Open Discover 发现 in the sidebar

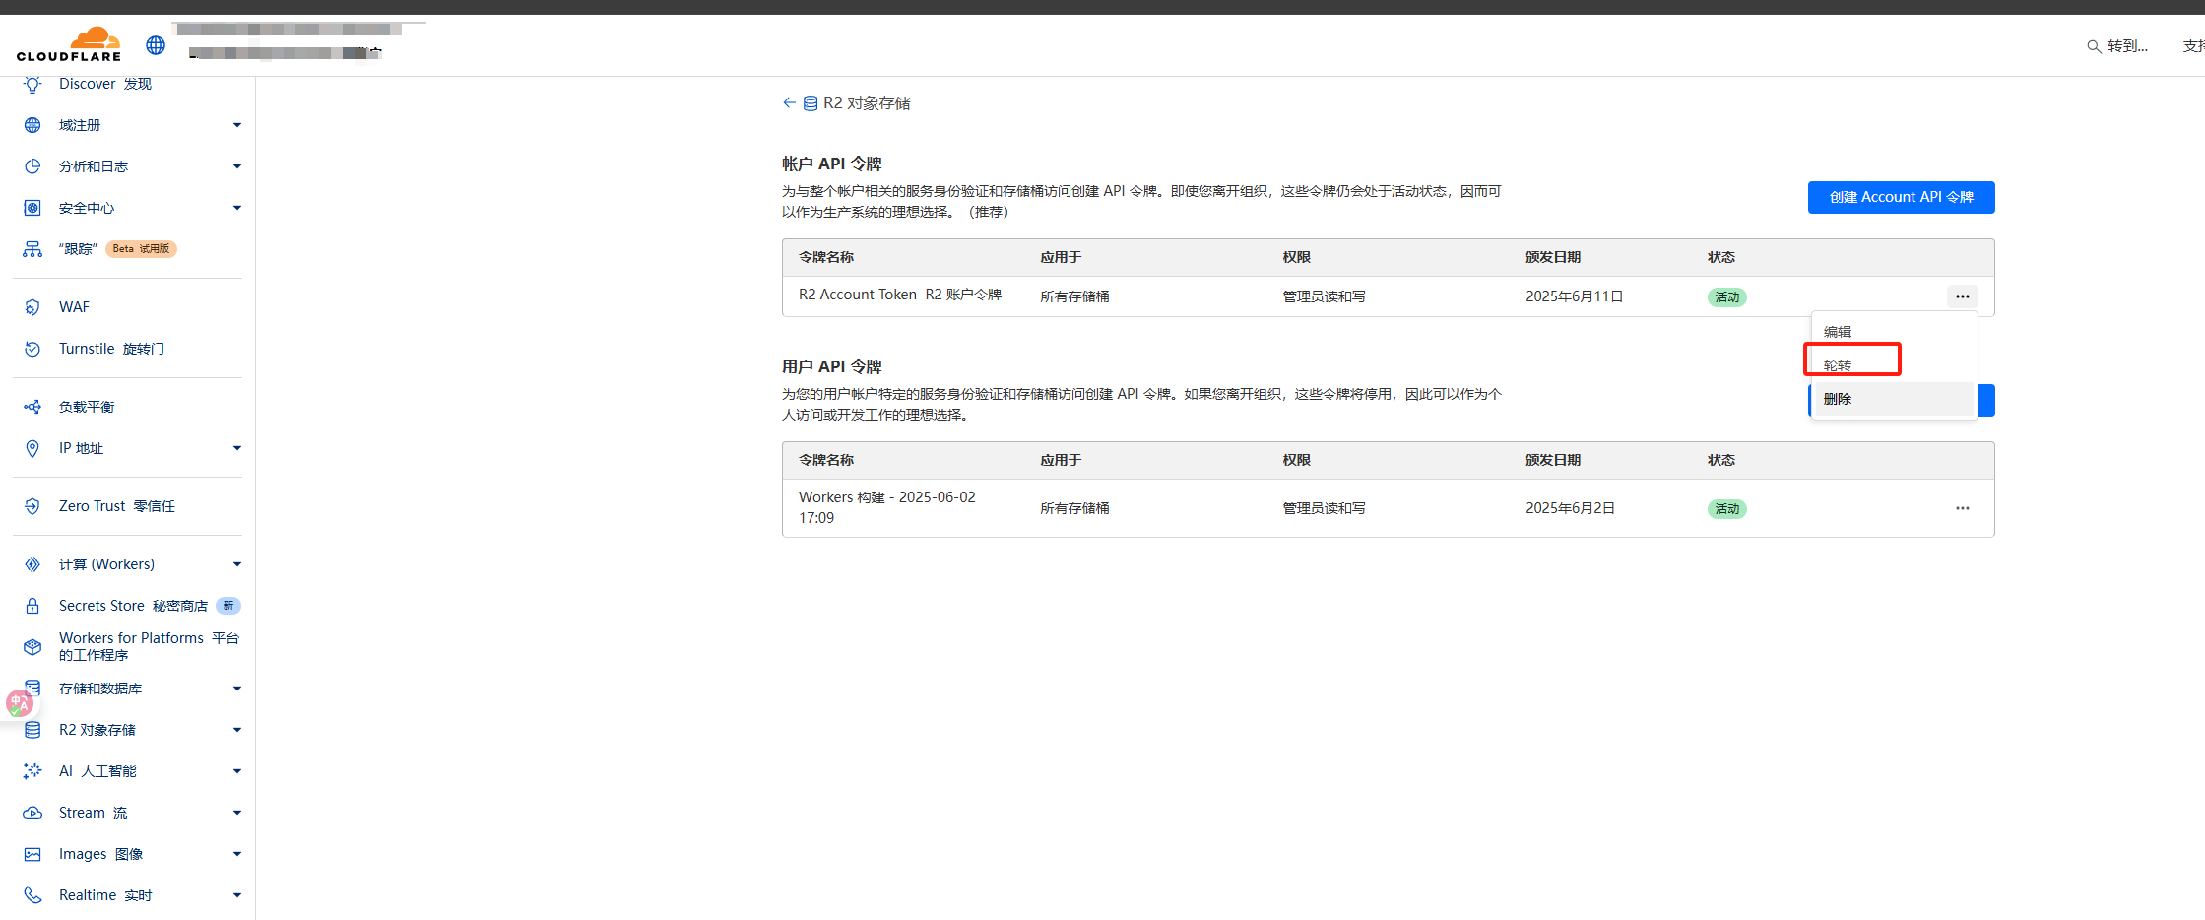104,84
